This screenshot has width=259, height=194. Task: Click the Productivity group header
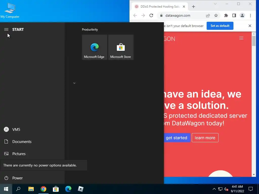90,30
